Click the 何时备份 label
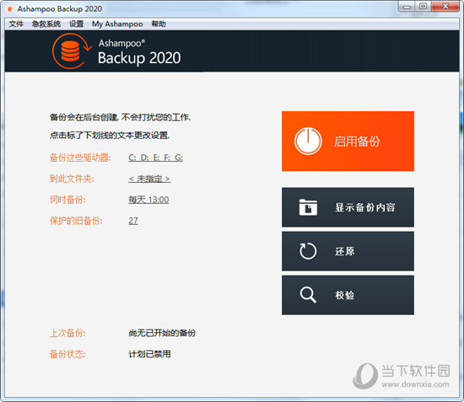Image resolution: width=464 pixels, height=402 pixels. [x=67, y=200]
